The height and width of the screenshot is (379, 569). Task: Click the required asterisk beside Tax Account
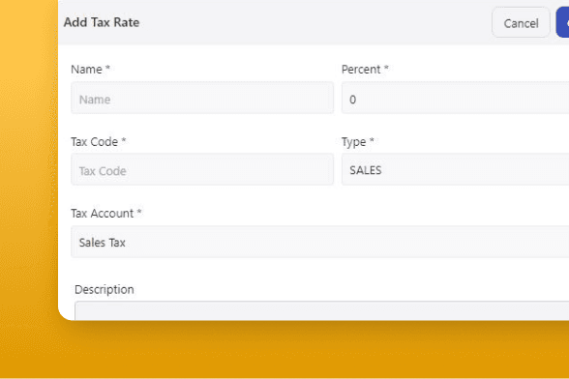click(139, 212)
